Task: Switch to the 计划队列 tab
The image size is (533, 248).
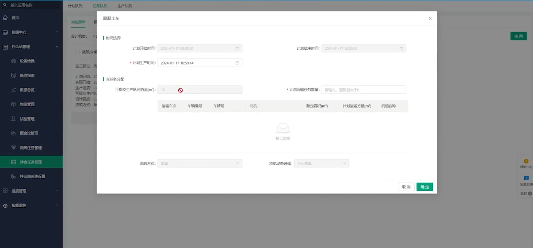Action: click(x=75, y=6)
